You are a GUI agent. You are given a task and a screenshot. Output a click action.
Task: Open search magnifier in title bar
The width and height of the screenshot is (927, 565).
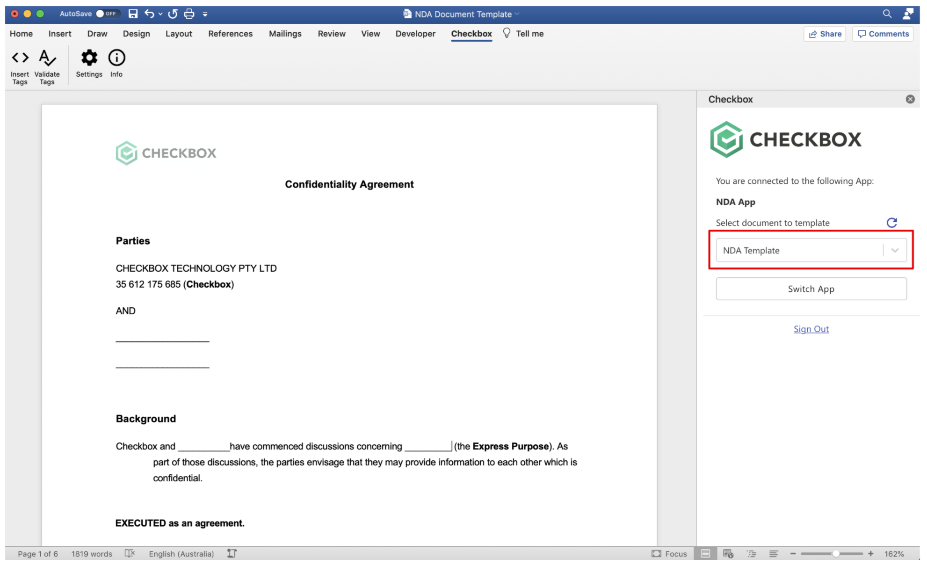click(887, 14)
